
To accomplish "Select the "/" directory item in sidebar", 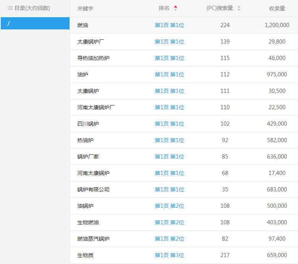I will pos(35,23).
